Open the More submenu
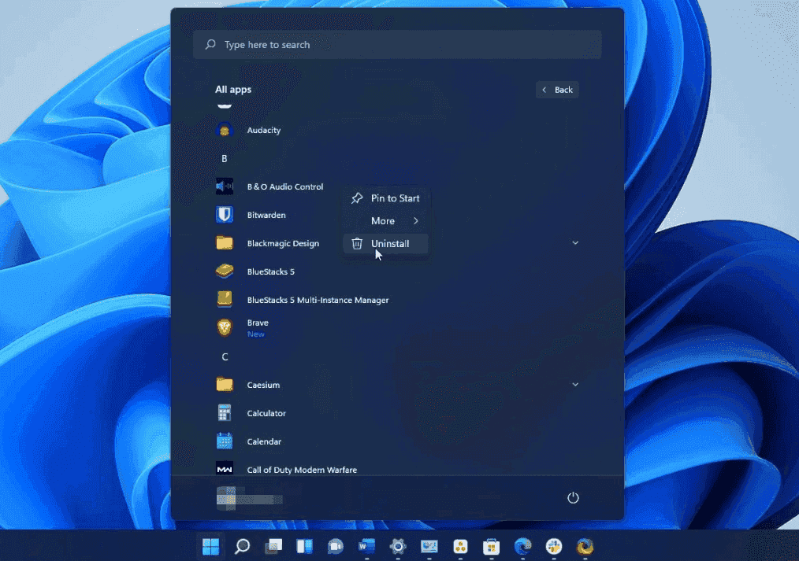799x561 pixels. tap(385, 221)
